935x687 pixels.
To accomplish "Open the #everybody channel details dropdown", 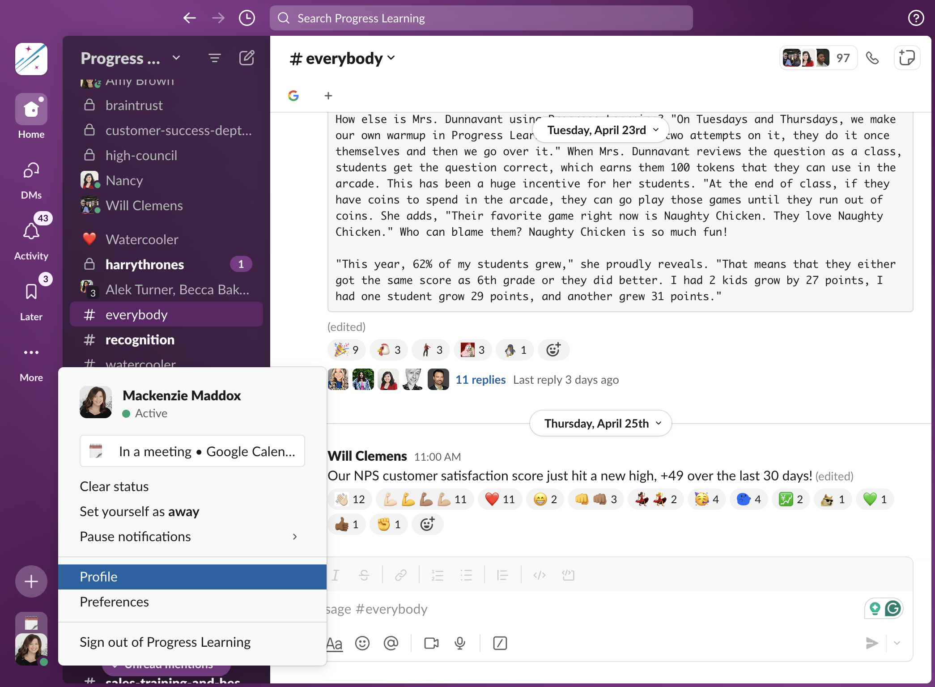I will (x=343, y=58).
